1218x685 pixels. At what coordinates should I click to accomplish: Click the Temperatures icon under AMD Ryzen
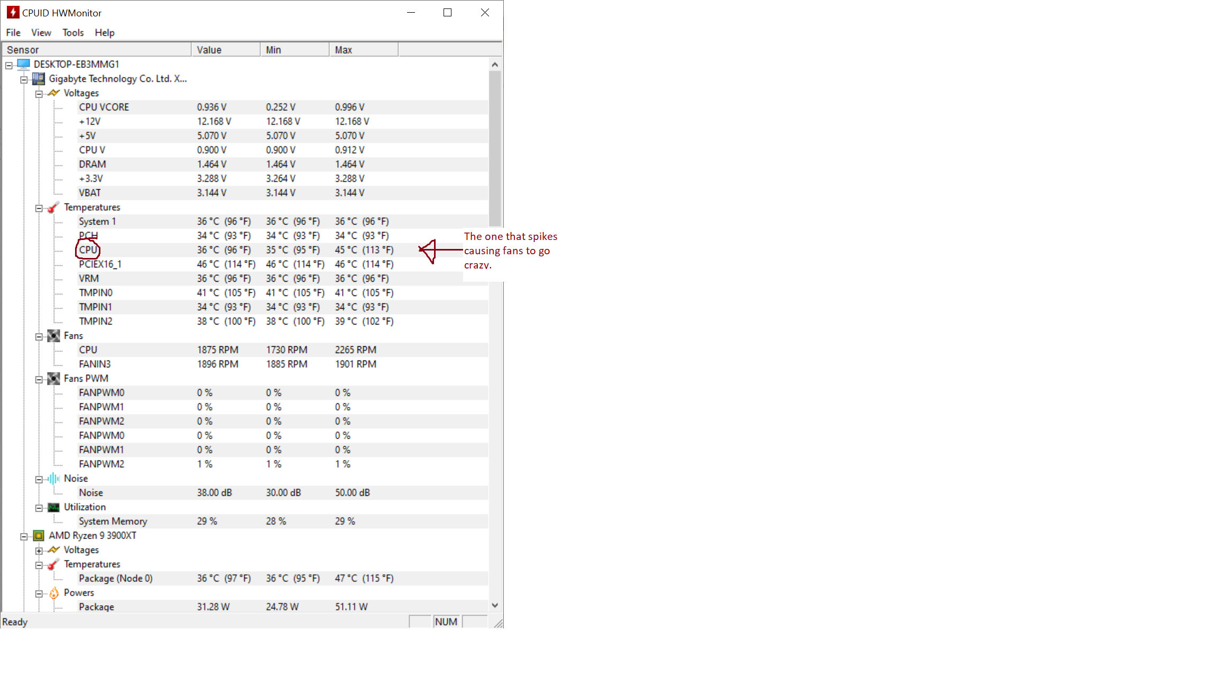pos(53,564)
